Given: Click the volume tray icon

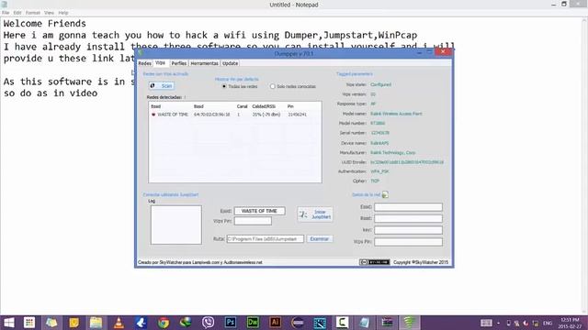Looking at the screenshot, I should [x=526, y=323].
